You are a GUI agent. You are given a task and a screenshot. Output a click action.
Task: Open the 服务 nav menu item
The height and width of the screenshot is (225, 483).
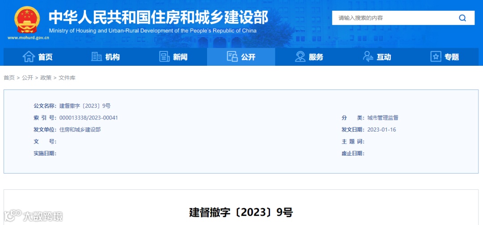309,57
